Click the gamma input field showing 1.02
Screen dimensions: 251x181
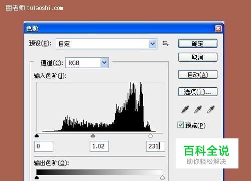99,146
